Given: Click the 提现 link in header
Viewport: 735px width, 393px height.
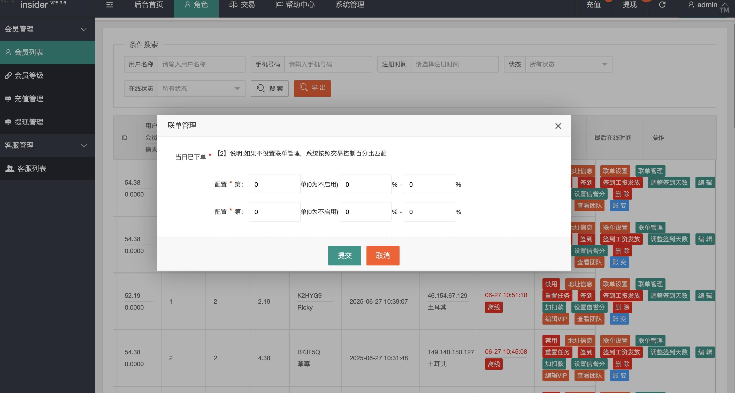Looking at the screenshot, I should click(x=630, y=5).
